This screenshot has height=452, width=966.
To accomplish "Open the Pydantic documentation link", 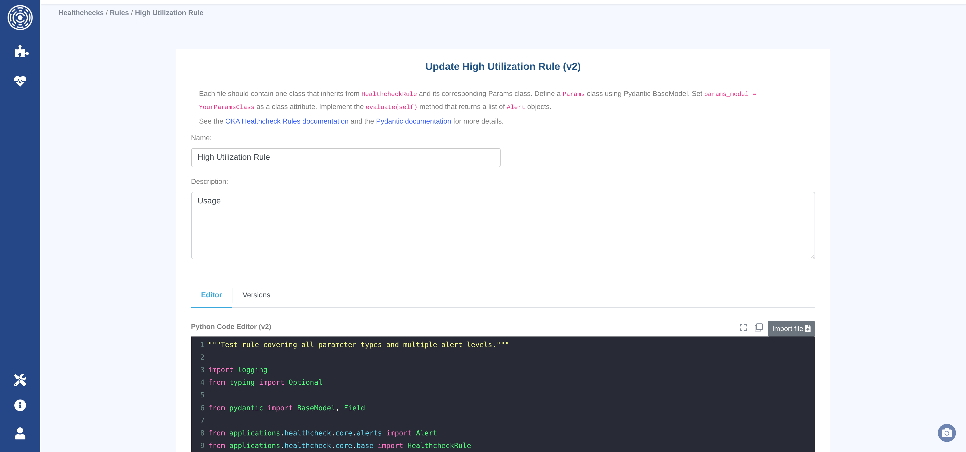I will [413, 121].
